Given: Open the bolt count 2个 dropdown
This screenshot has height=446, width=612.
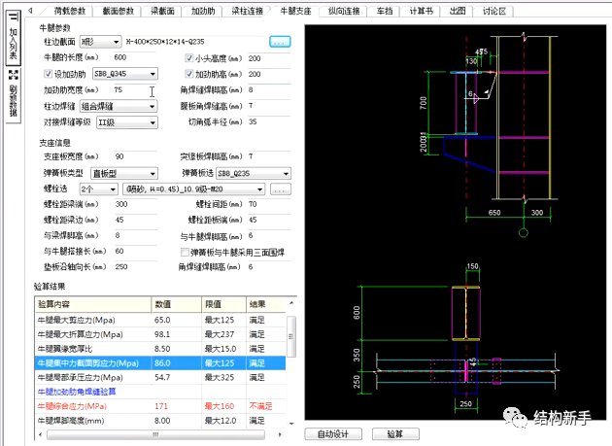Looking at the screenshot, I should (x=98, y=189).
